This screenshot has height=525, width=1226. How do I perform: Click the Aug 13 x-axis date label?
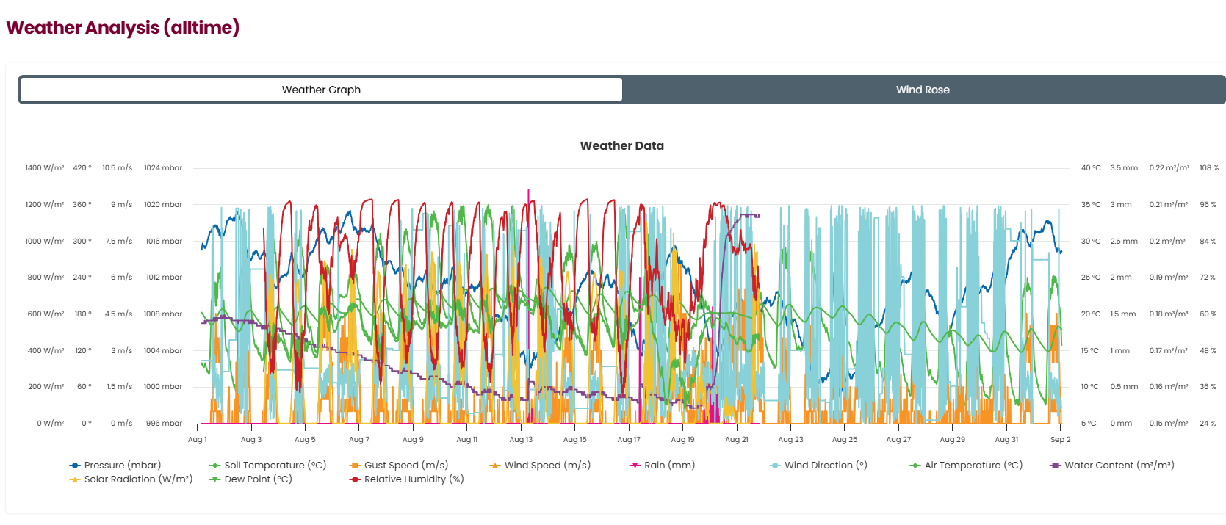[521, 440]
